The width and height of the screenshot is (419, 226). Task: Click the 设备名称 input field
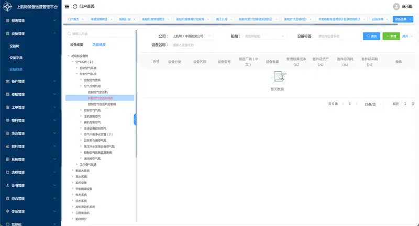(192, 45)
